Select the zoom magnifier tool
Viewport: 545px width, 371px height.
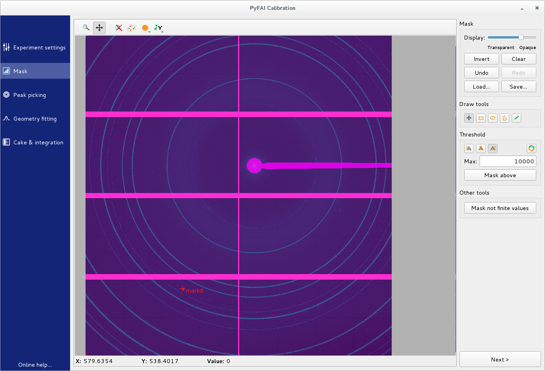(x=86, y=28)
